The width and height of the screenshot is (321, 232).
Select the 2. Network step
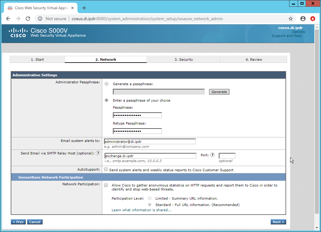coord(106,60)
